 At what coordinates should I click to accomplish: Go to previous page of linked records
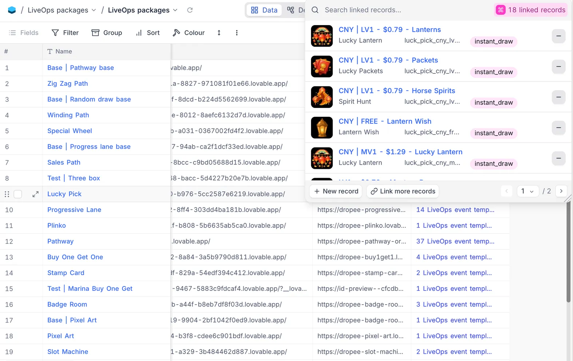click(506, 191)
